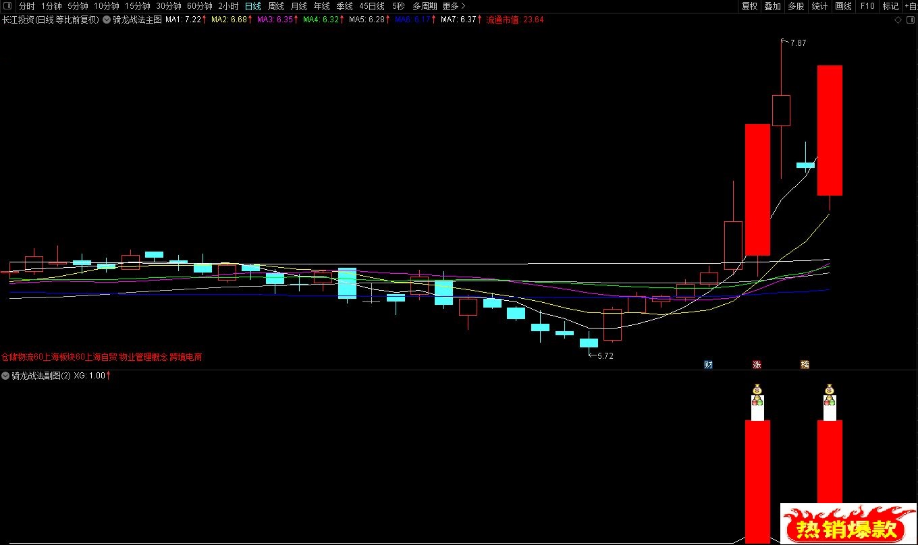918x545 pixels.
Task: Select the 月线 monthly period
Action: click(x=299, y=6)
